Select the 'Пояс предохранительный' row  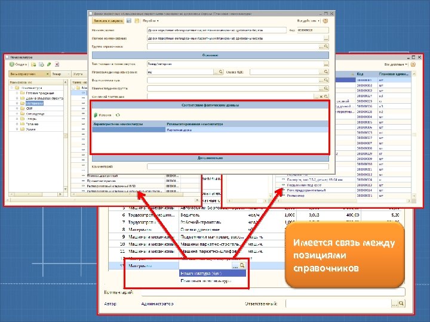[343, 190]
